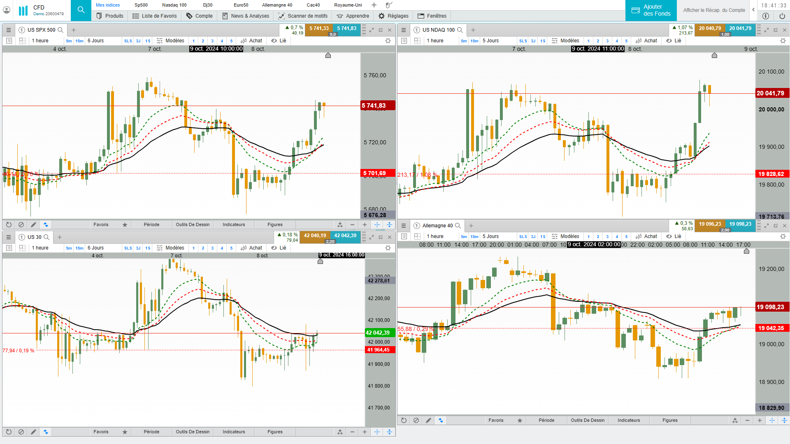The height and width of the screenshot is (444, 790).
Task: Click the 20 041,79 buy price on NDAQ
Action: click(740, 28)
